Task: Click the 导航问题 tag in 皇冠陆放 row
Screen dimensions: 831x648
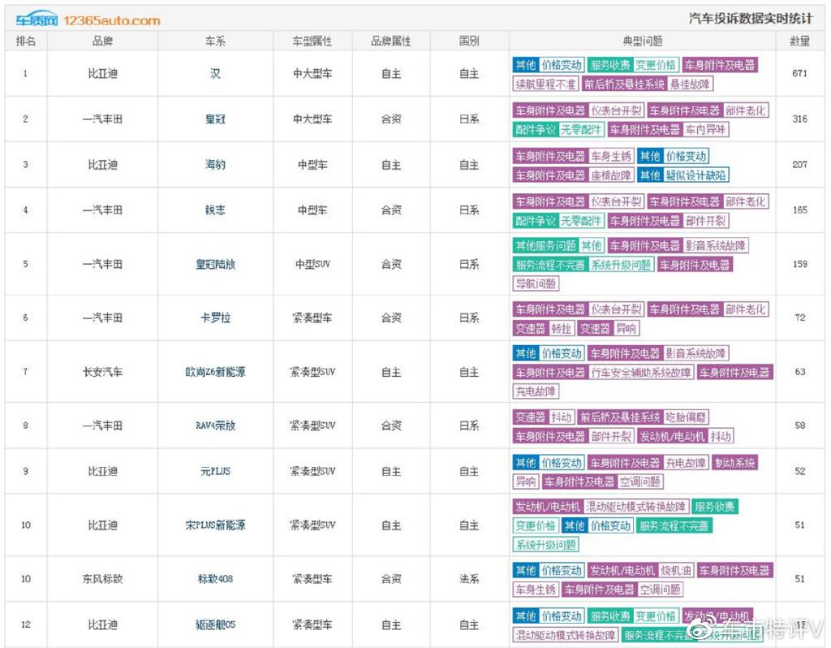Action: point(536,283)
